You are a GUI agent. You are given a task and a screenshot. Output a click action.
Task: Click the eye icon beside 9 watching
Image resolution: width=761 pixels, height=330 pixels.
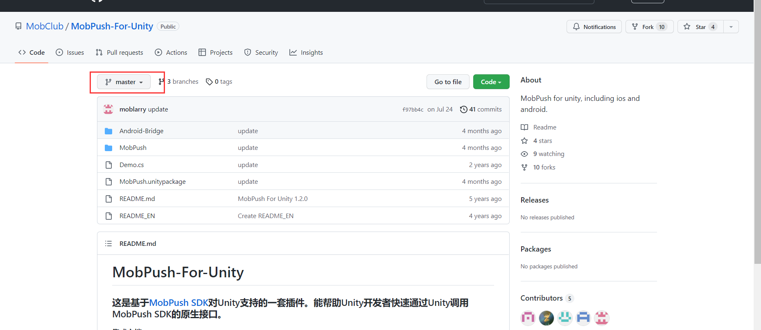524,154
